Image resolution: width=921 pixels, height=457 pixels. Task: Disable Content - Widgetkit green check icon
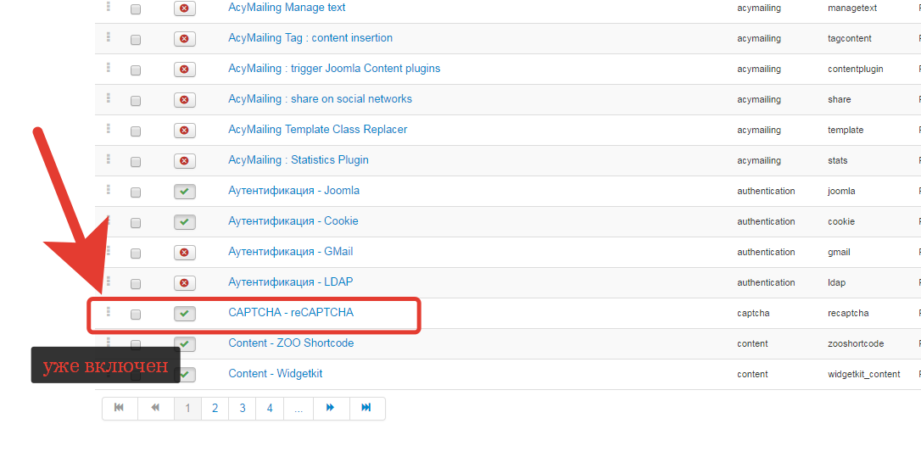(x=184, y=374)
